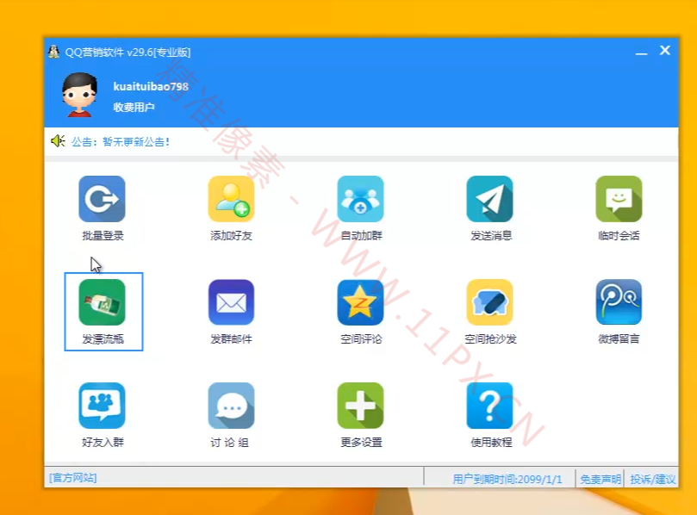
Task: Open the 好友入群 group invite icon
Action: pyautogui.click(x=102, y=406)
